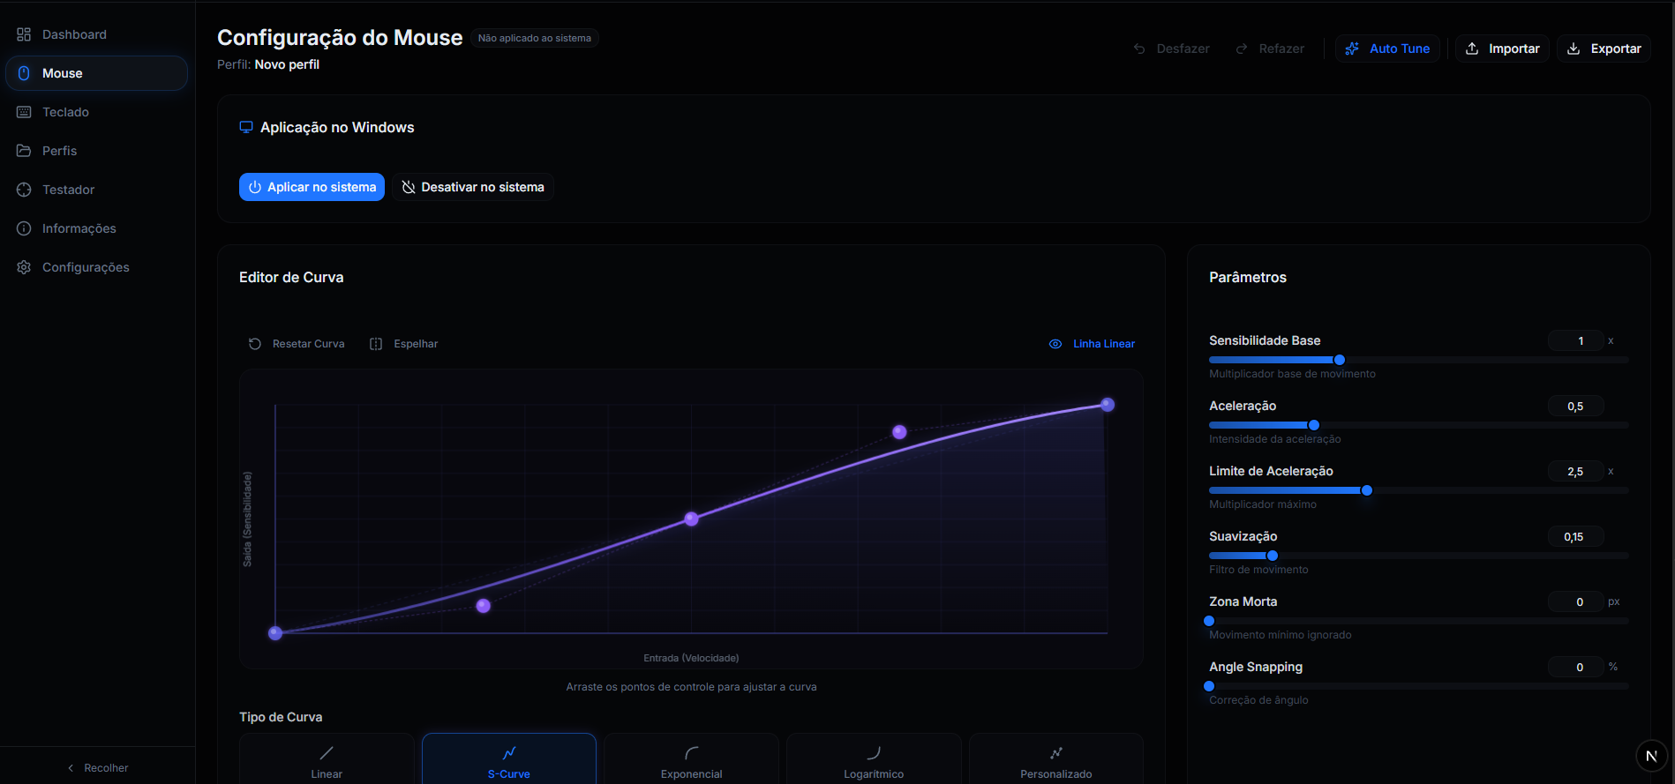Select the Linear curve type
The width and height of the screenshot is (1675, 784).
(327, 758)
